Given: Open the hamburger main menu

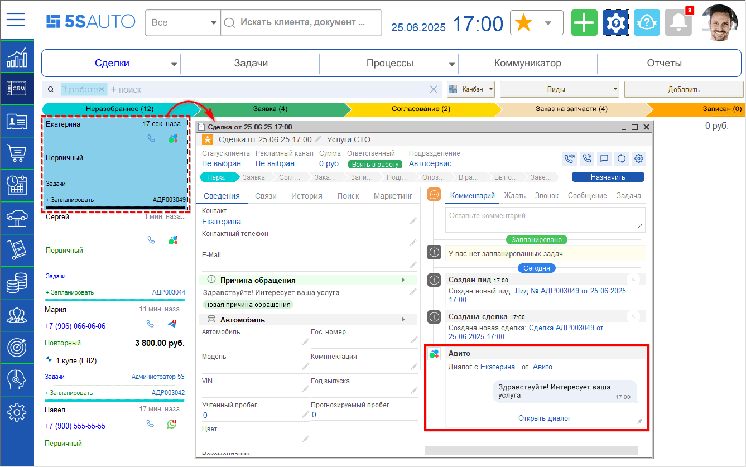Looking at the screenshot, I should pyautogui.click(x=16, y=20).
